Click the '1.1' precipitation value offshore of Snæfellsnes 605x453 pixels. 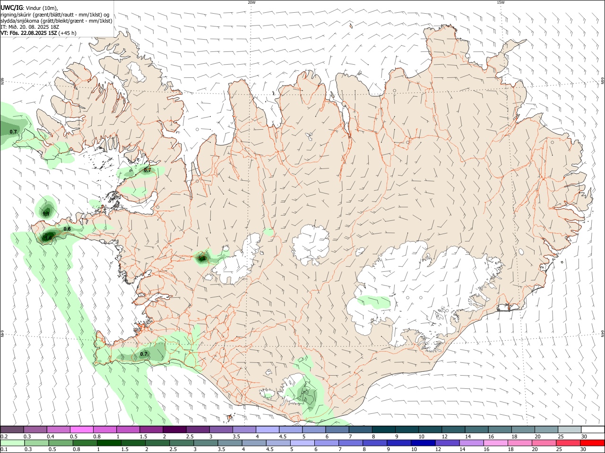click(x=46, y=214)
